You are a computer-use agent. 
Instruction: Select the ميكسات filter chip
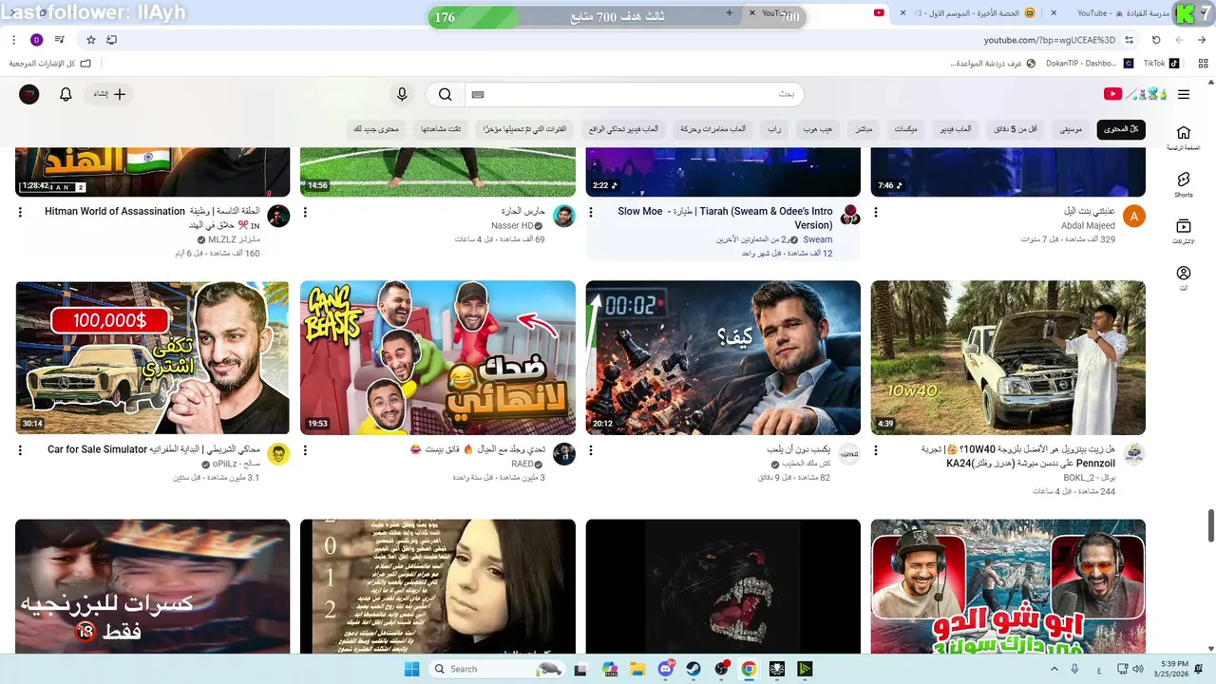[906, 129]
